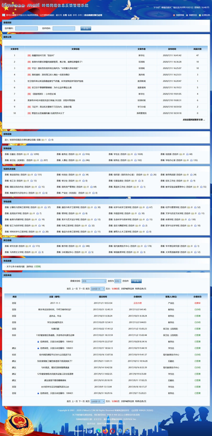Click the opened mail icon for 现代教育技术中心
Image resolution: width=212 pixels, height=436 pixels.
point(146,246)
